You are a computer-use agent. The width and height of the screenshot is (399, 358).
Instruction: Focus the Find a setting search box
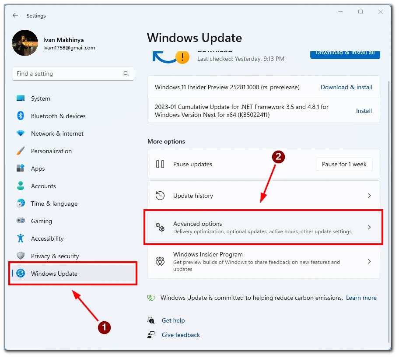(73, 74)
